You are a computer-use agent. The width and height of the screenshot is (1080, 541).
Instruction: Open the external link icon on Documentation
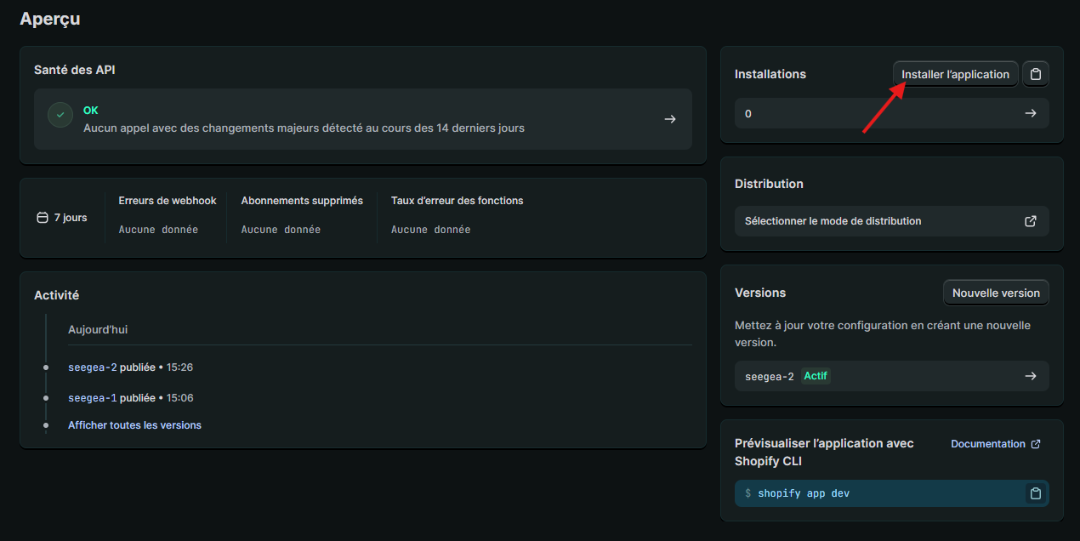(x=1034, y=443)
